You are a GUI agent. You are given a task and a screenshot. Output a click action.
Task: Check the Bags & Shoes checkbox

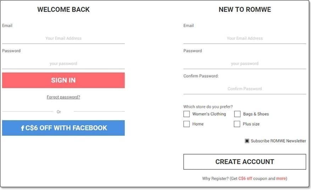(x=237, y=114)
